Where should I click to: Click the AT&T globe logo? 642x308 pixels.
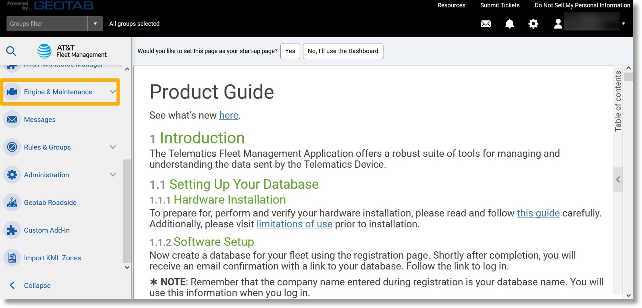(44, 51)
